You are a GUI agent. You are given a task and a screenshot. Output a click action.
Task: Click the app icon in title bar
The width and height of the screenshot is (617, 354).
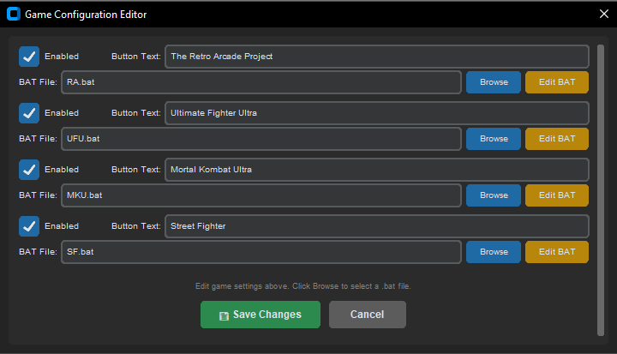[x=14, y=14]
